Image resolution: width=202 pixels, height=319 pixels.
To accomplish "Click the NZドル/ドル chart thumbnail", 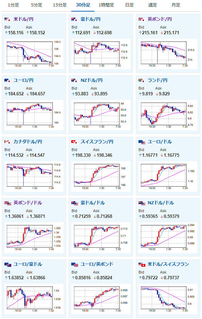I will (168, 238).
